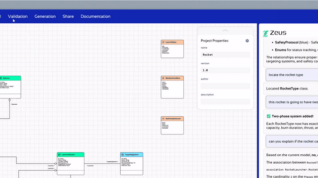Viewport: 318px width, 178px height.
Task: Click the green checkmark beside Two-phase system added
Action: 268,116
